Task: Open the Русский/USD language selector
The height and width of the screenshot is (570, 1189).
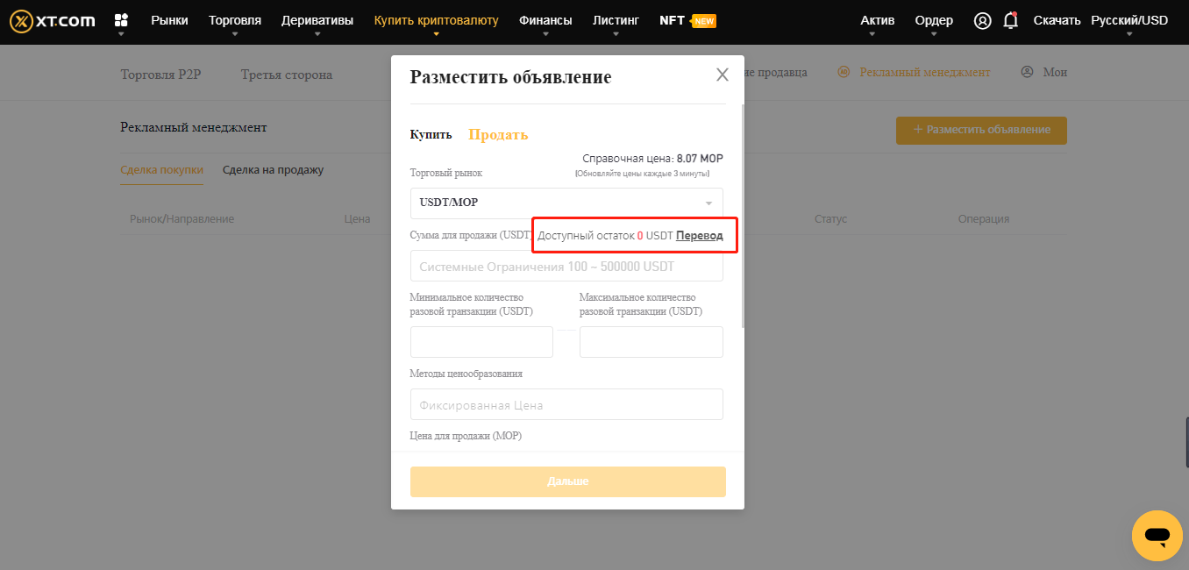Action: click(1128, 20)
